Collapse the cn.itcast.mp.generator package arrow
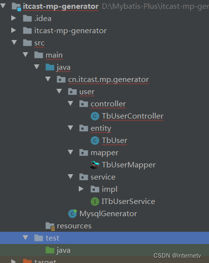 pos(48,79)
